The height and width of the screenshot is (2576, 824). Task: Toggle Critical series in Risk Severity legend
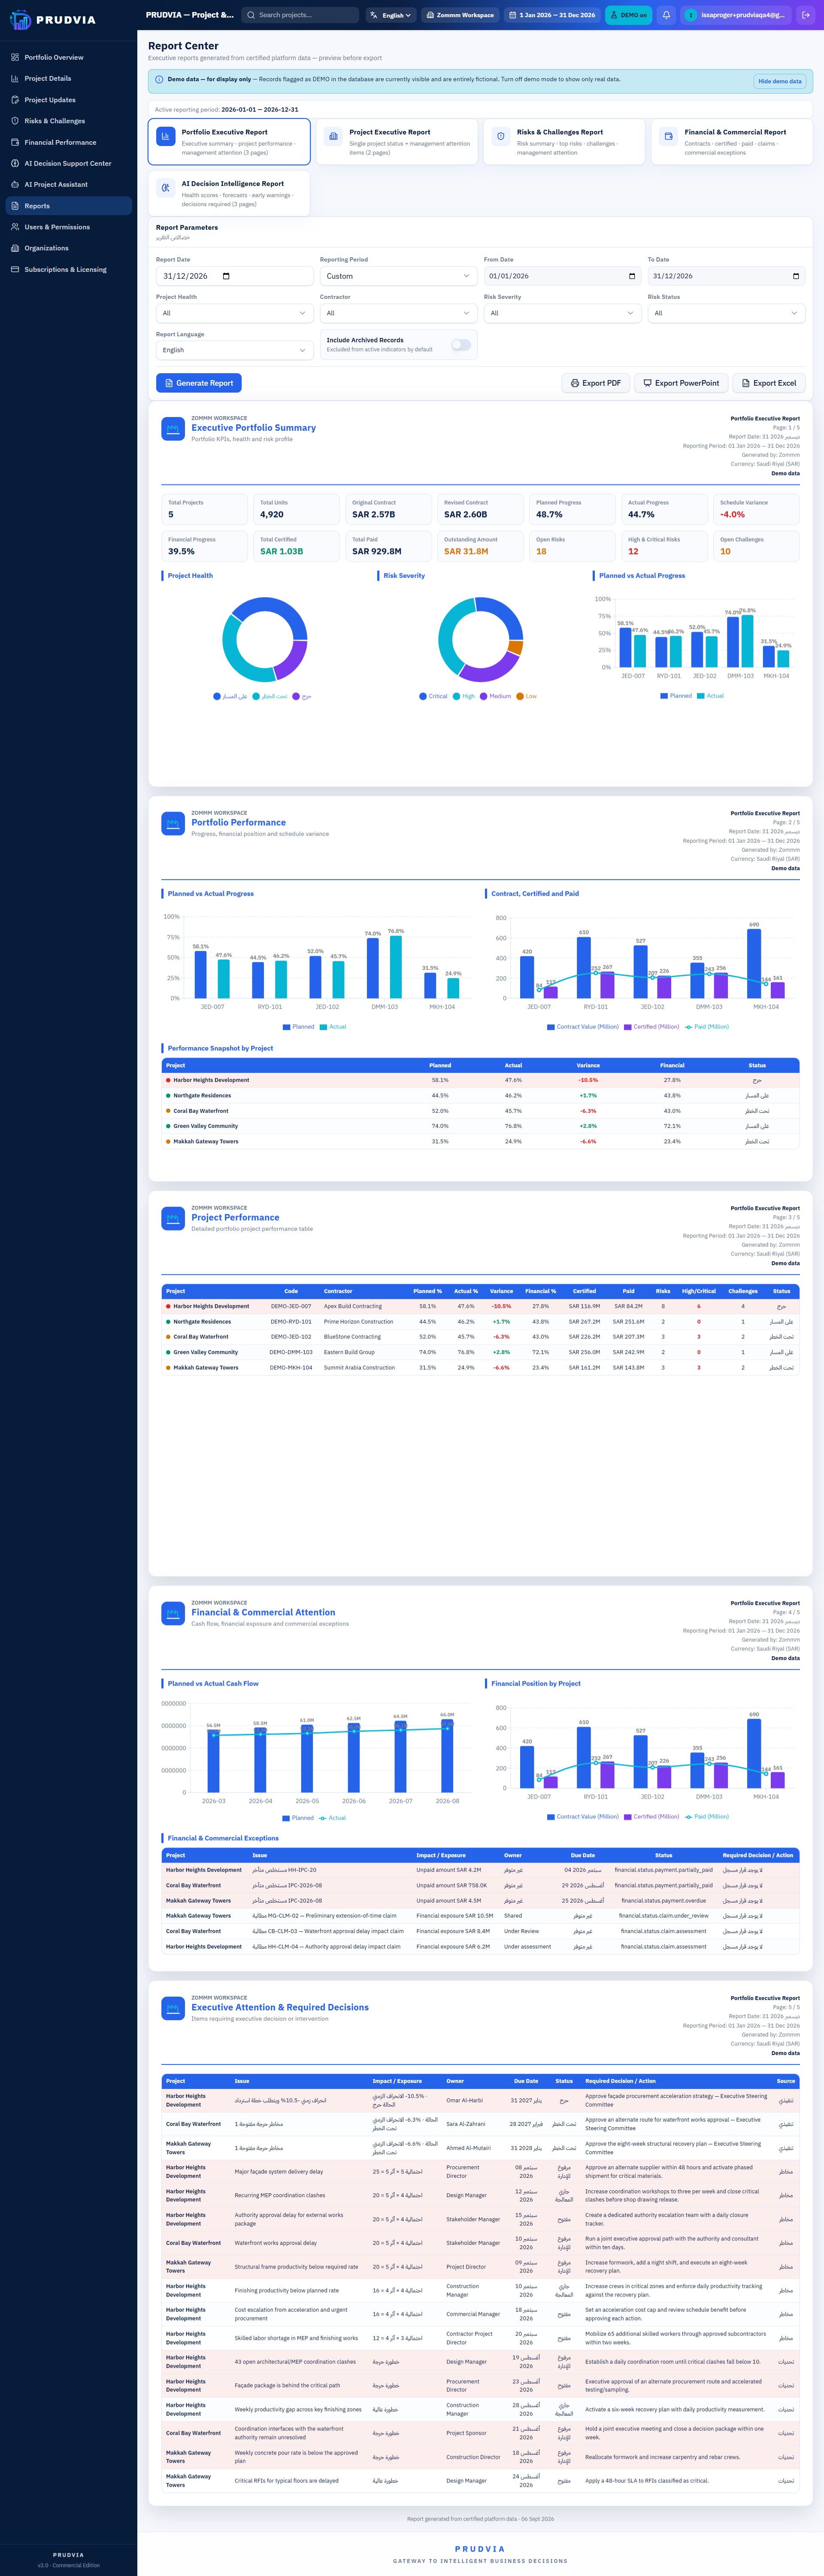[433, 696]
